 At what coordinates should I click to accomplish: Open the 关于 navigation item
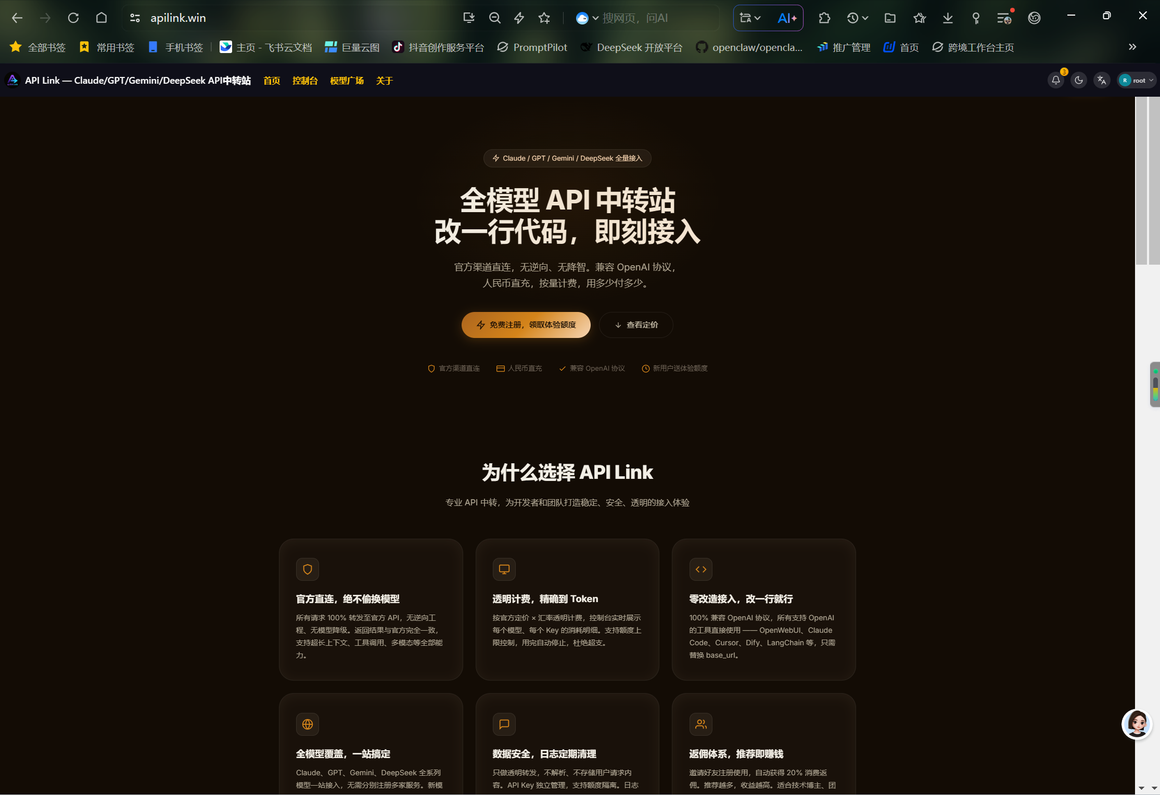pos(384,81)
